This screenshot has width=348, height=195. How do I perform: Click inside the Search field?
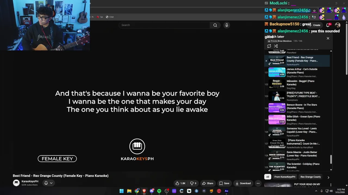164,25
